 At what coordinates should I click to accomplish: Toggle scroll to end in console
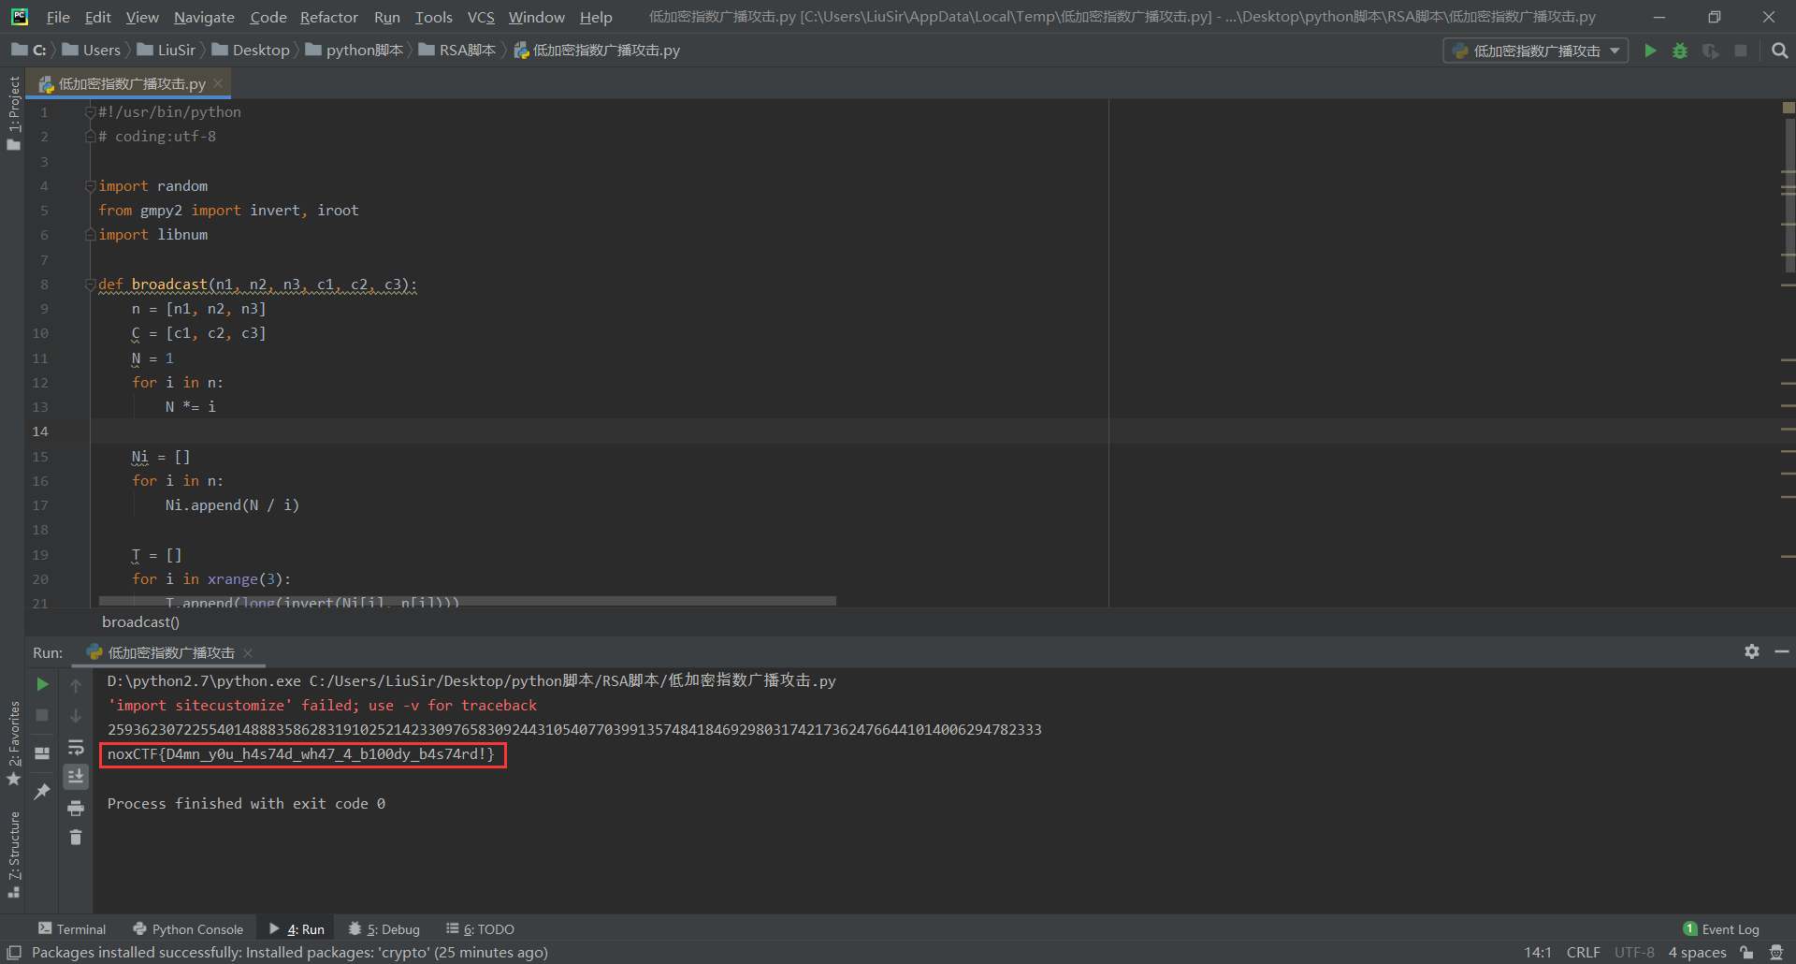76,777
